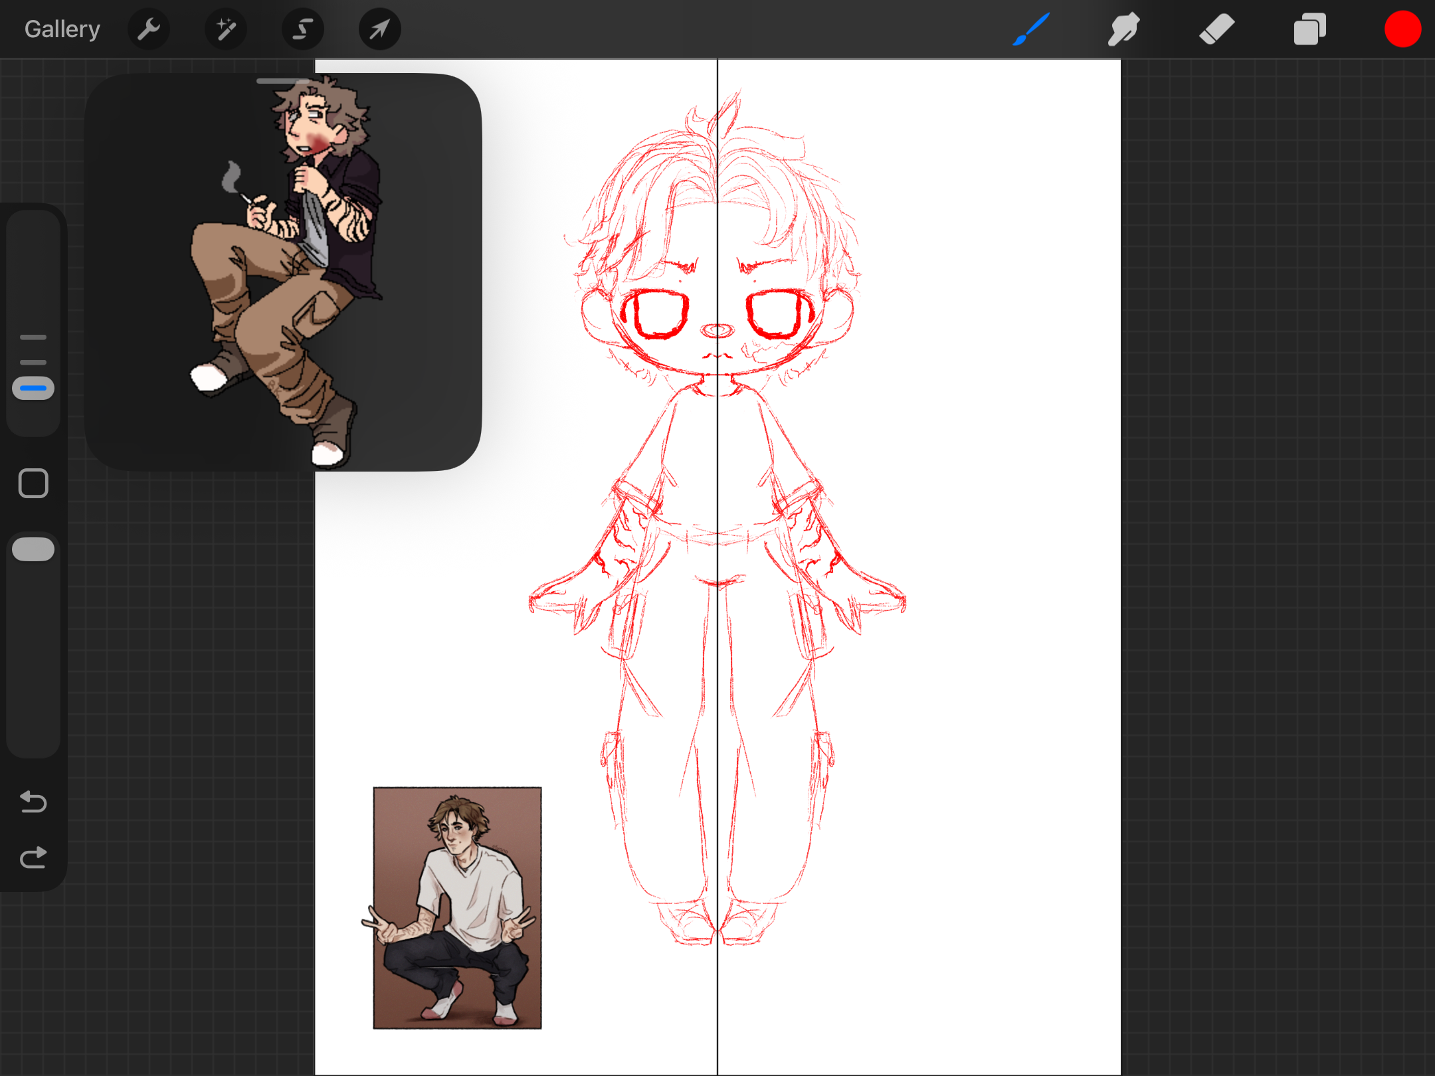Image resolution: width=1435 pixels, height=1076 pixels.
Task: Open the red active color picker
Action: point(1402,29)
